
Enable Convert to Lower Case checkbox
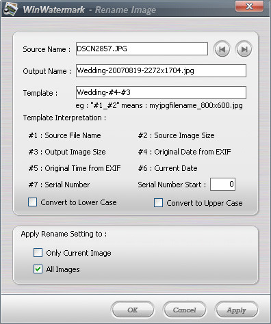pyautogui.click(x=32, y=202)
